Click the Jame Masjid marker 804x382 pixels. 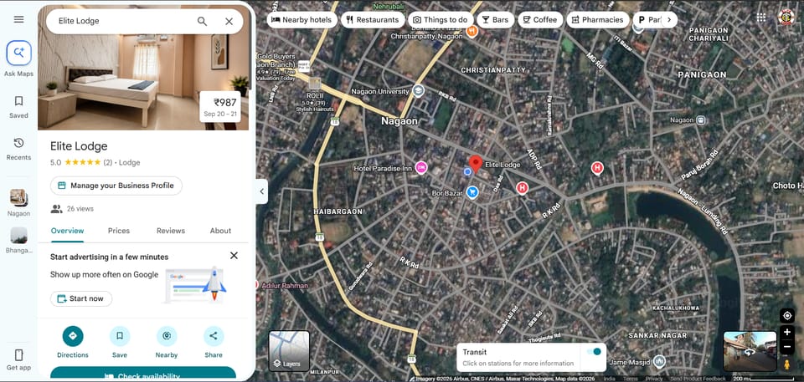coord(659,361)
